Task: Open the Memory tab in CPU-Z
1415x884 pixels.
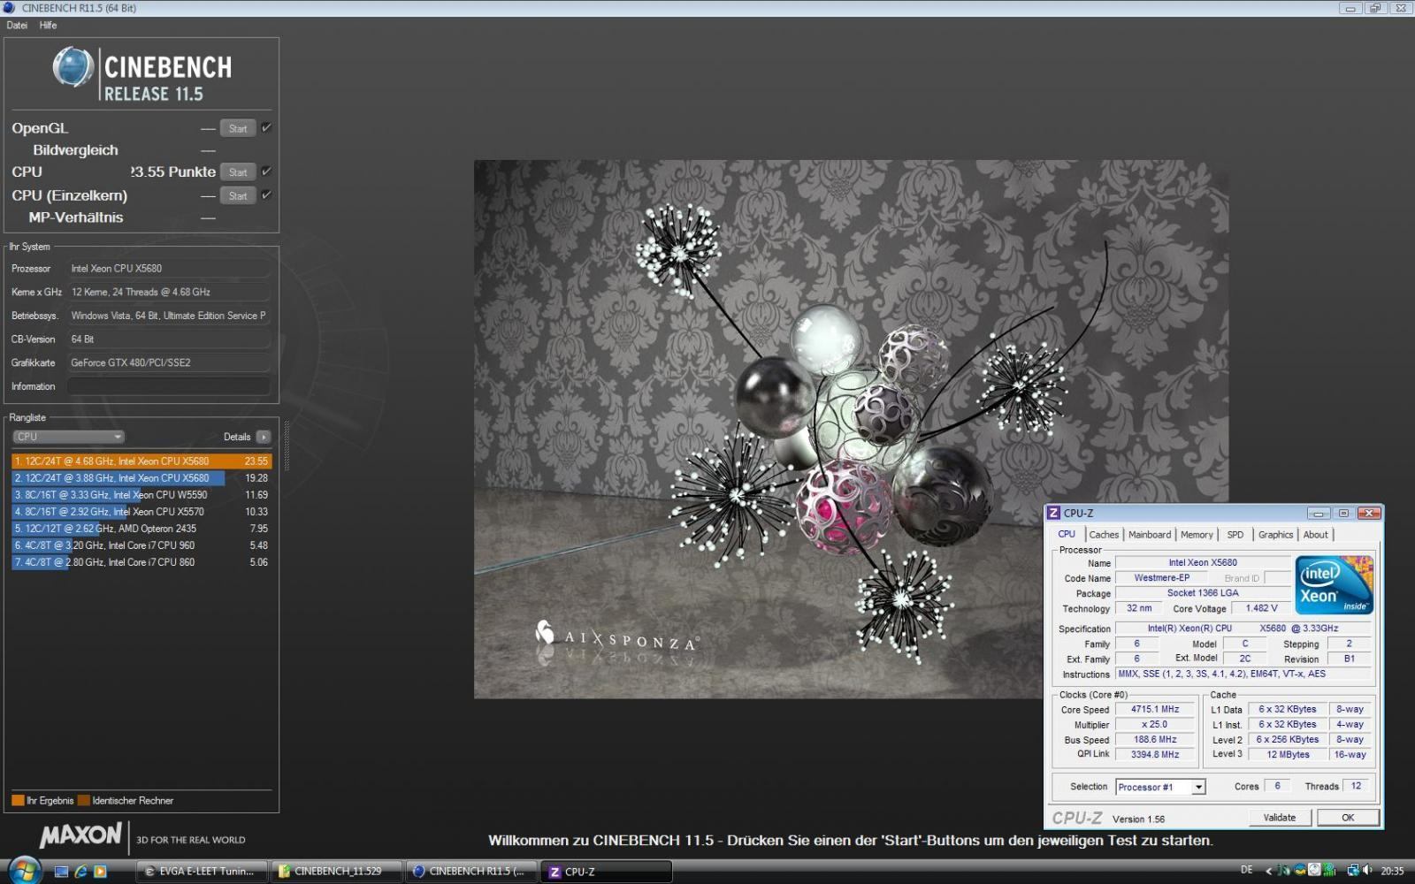Action: (1197, 535)
